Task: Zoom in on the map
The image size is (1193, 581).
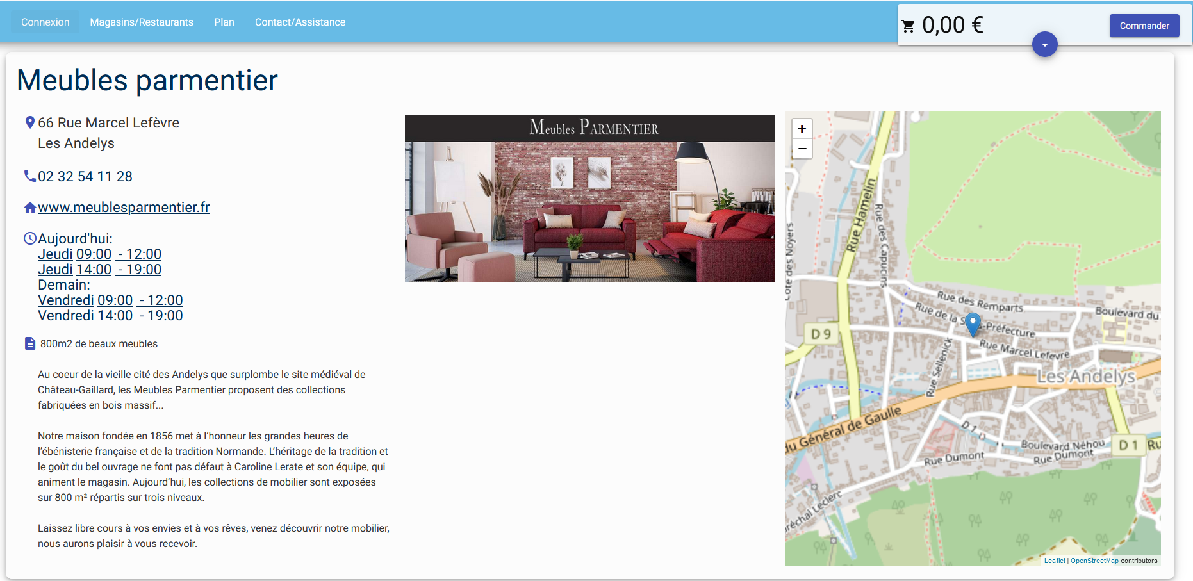Action: point(802,129)
